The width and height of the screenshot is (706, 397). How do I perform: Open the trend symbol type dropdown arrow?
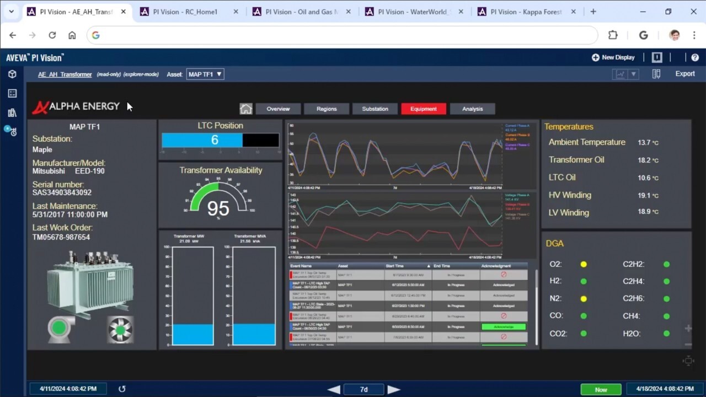coord(633,73)
